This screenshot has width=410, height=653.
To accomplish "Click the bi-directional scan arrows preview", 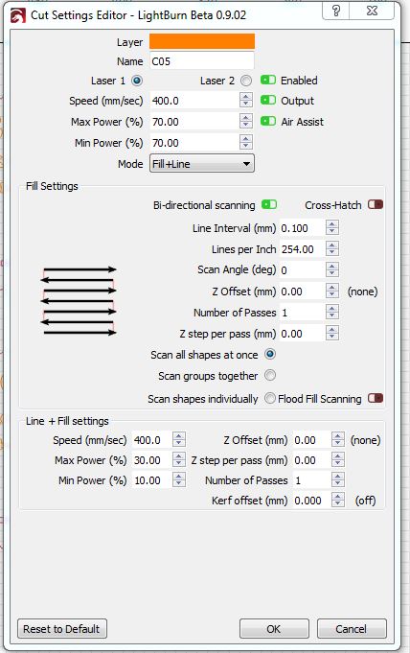I will point(79,301).
